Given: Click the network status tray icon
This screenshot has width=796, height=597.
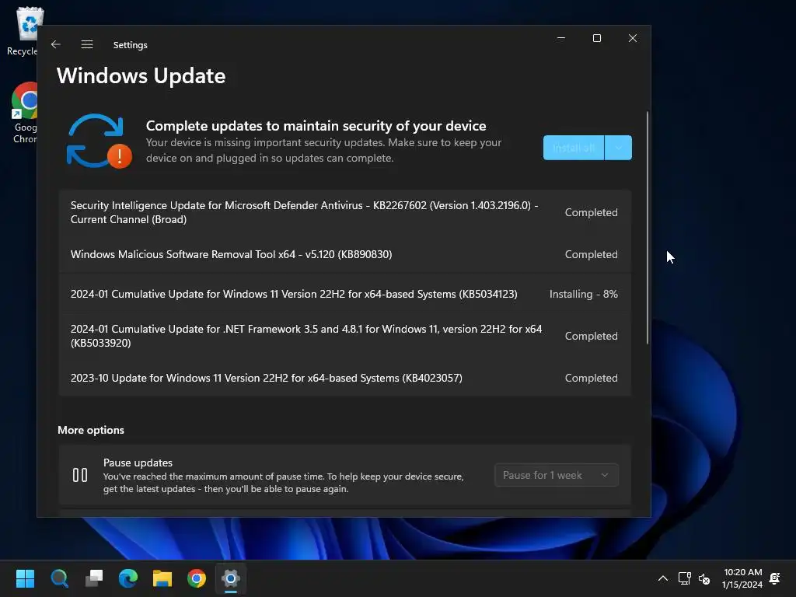Looking at the screenshot, I should tap(684, 578).
